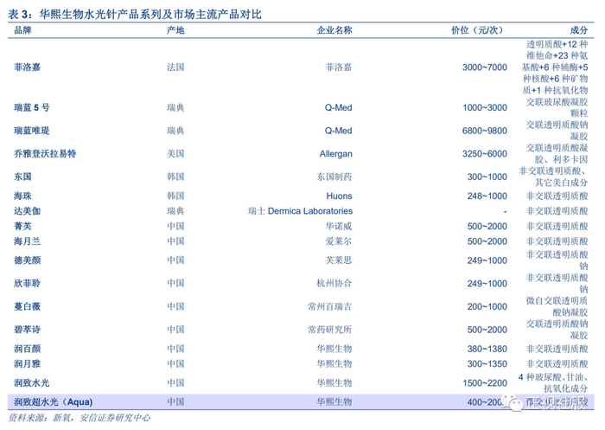Screen dimensions: 605x430
Task: Select brand cell '菲洛嘉' in first column
Action: [27, 67]
